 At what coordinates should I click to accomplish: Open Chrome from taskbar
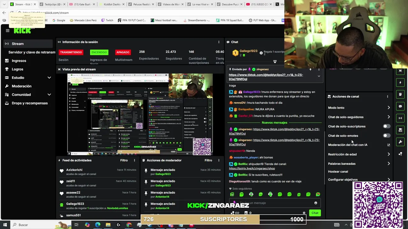pyautogui.click(x=129, y=225)
